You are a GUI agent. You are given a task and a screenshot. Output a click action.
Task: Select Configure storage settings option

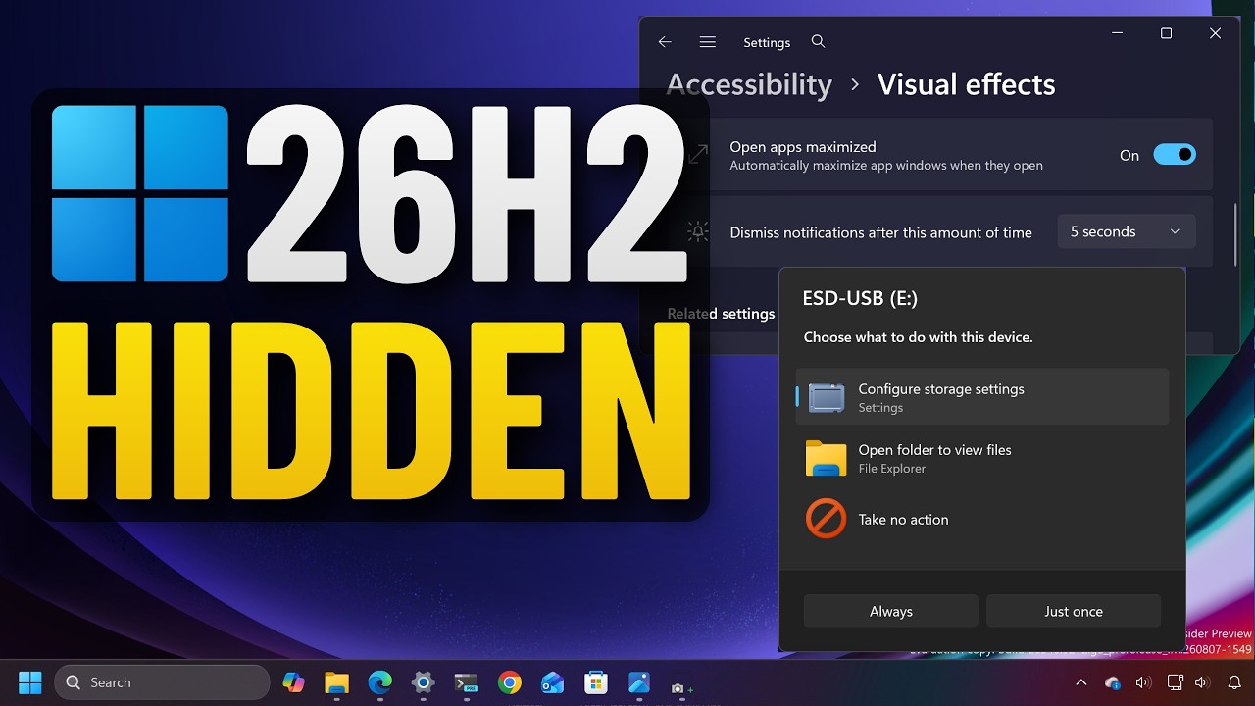click(x=981, y=397)
